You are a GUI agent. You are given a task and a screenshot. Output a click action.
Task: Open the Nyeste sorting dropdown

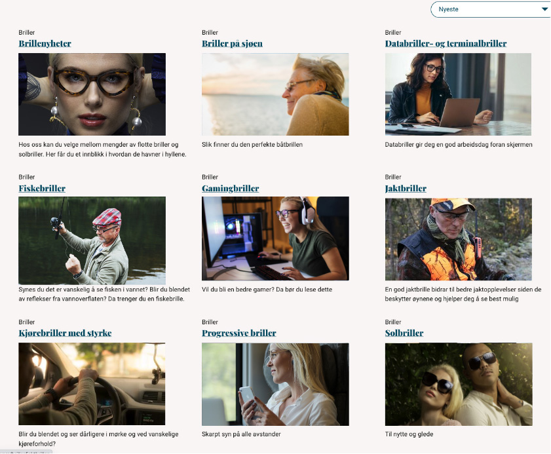point(491,9)
